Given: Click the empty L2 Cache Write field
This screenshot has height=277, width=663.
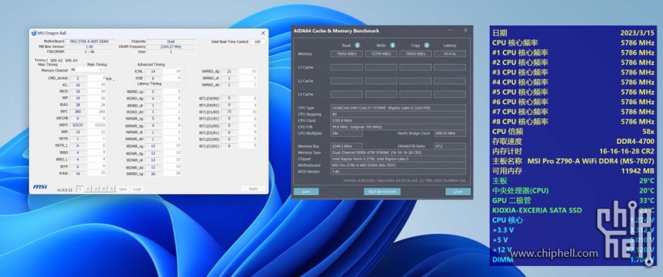Looking at the screenshot, I should coord(381,80).
